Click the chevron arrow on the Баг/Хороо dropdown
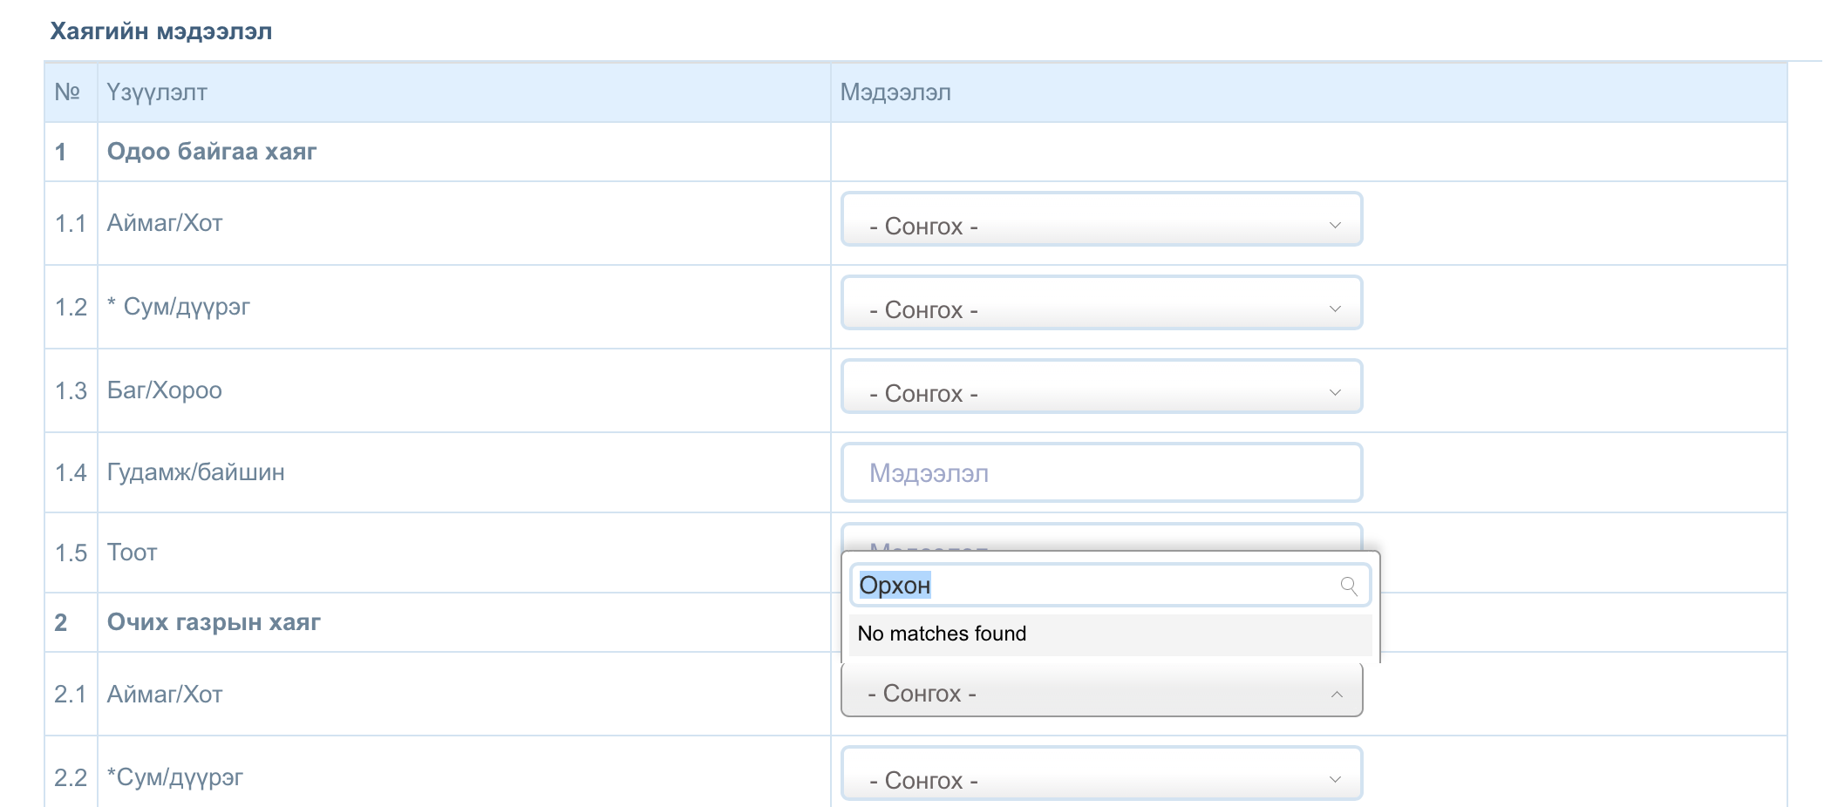 click(1334, 393)
